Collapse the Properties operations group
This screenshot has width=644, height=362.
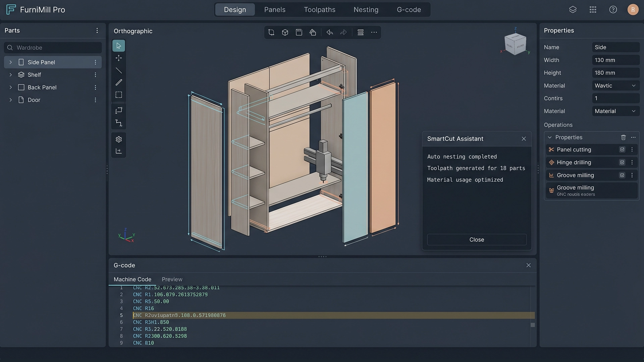pos(549,137)
